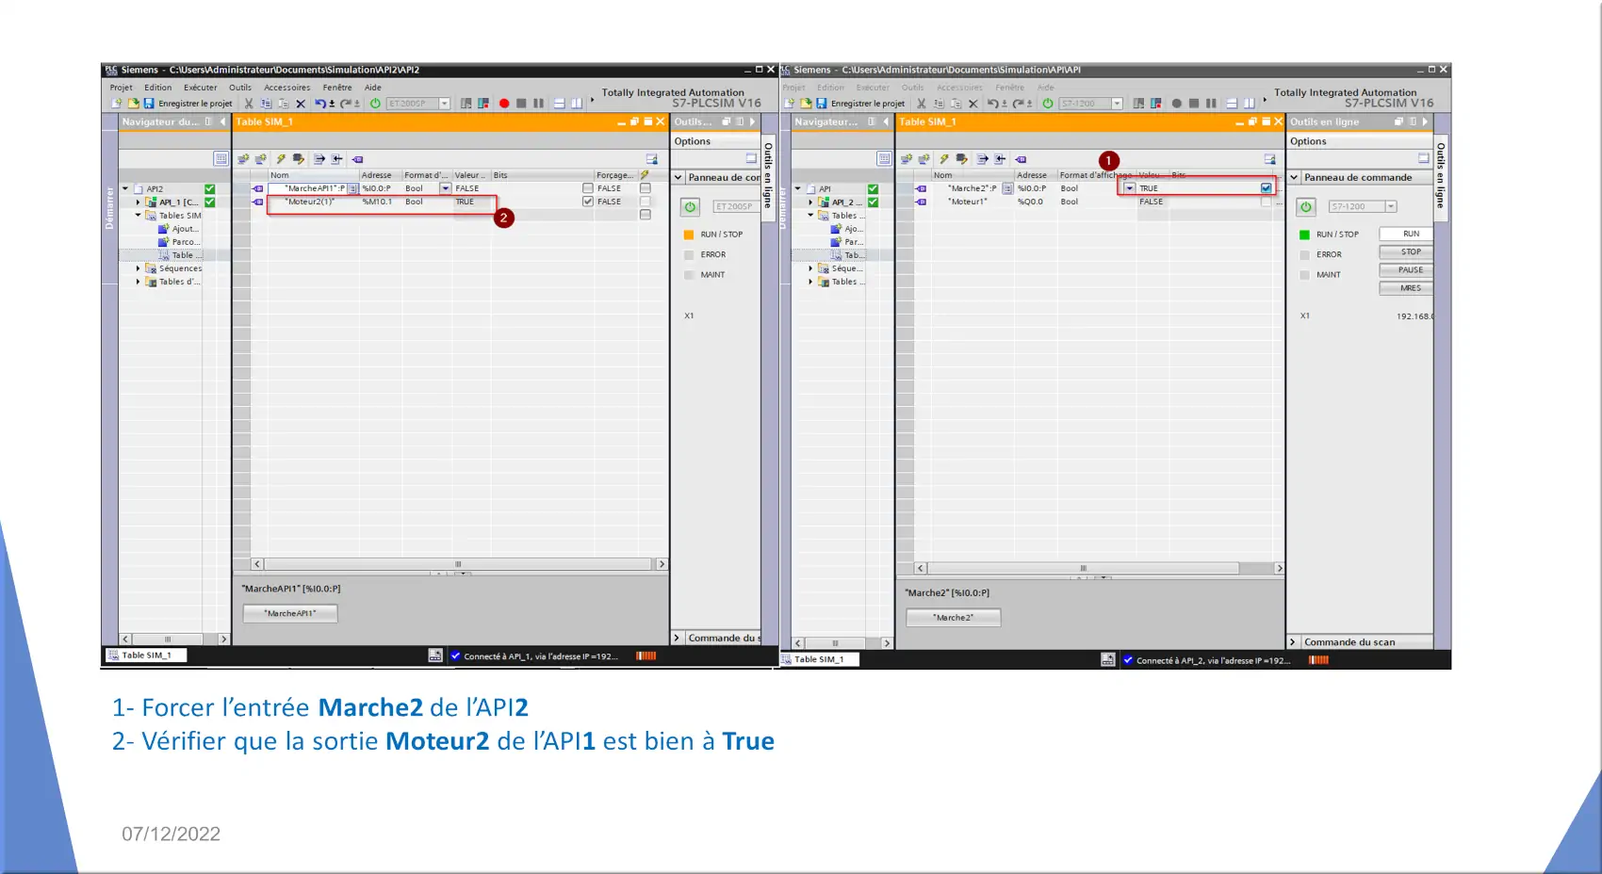Click vertical split icon in API2 window toolbar
Viewport: 1602px width, 874px height.
coord(576,104)
